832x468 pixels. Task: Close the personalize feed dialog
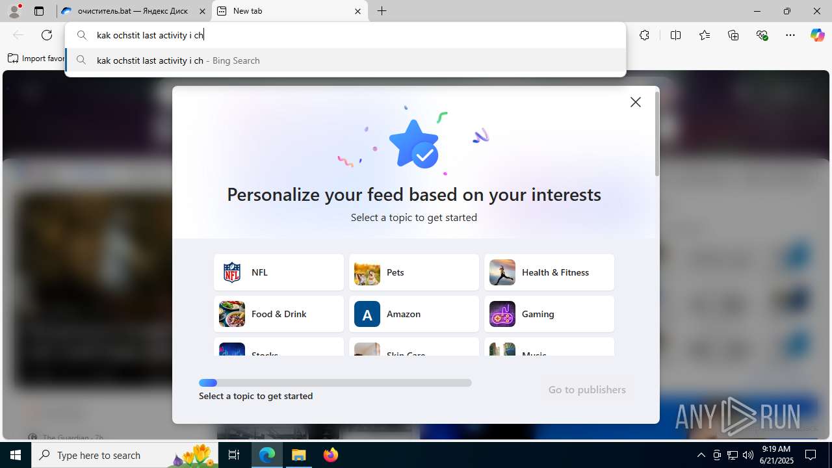[636, 102]
